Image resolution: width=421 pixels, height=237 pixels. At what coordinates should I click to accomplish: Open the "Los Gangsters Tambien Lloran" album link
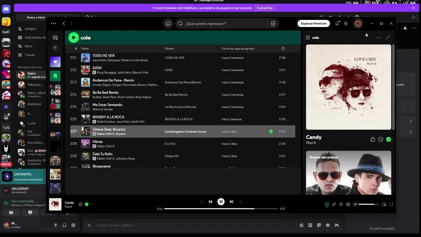(186, 131)
